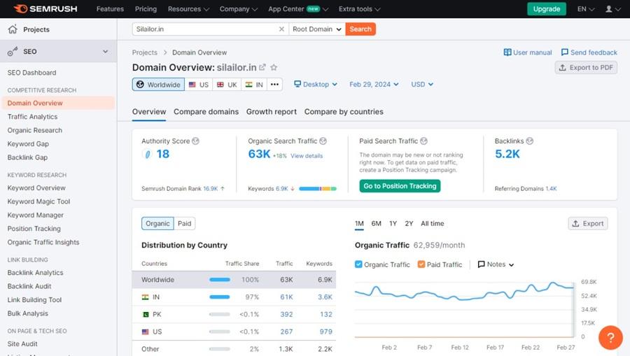Image resolution: width=630 pixels, height=356 pixels.
Task: Click the chart Export button
Action: [x=588, y=224]
